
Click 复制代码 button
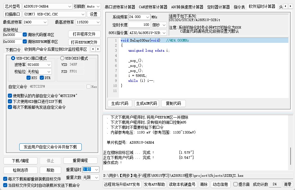click(174, 103)
